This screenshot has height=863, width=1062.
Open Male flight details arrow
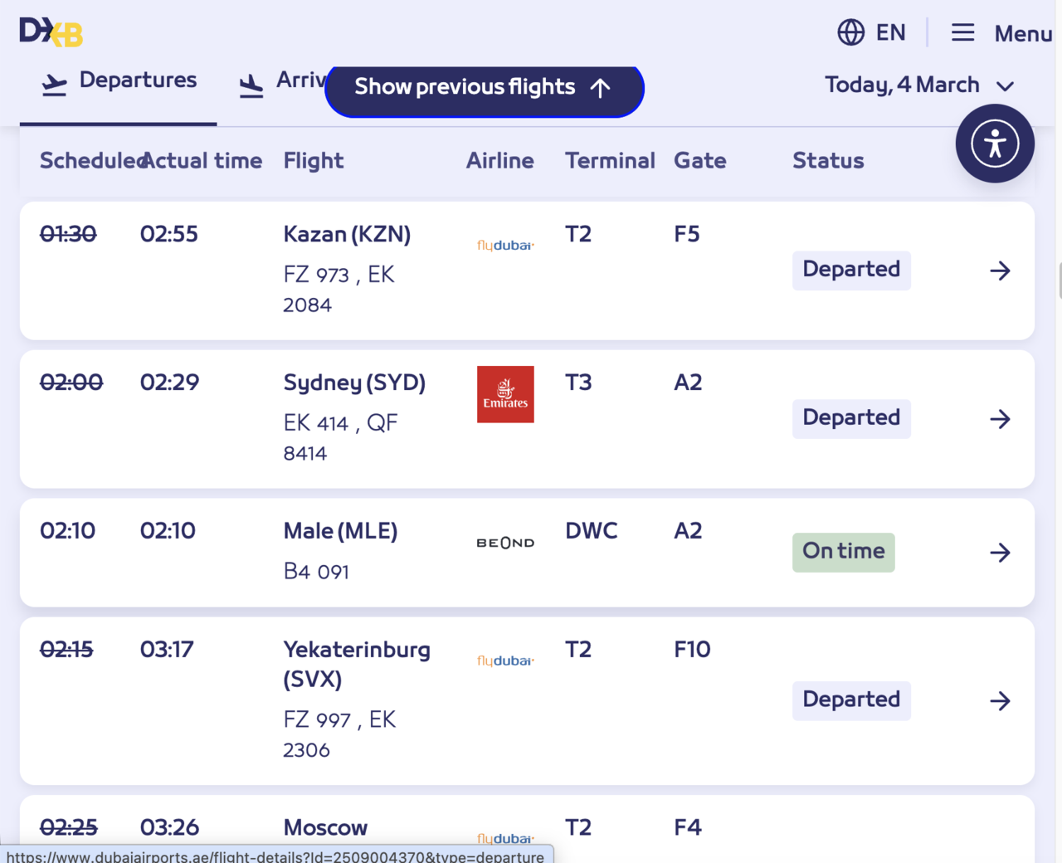[x=1000, y=553]
